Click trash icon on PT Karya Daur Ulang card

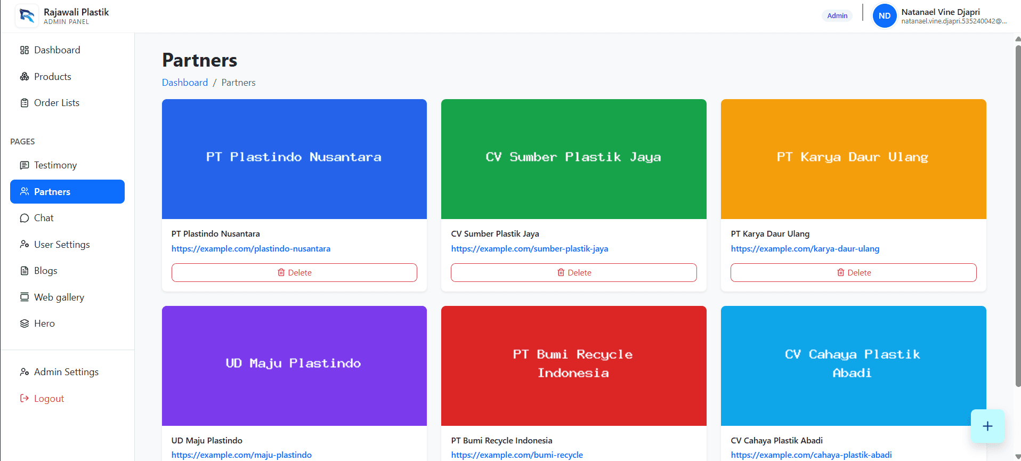[841, 272]
